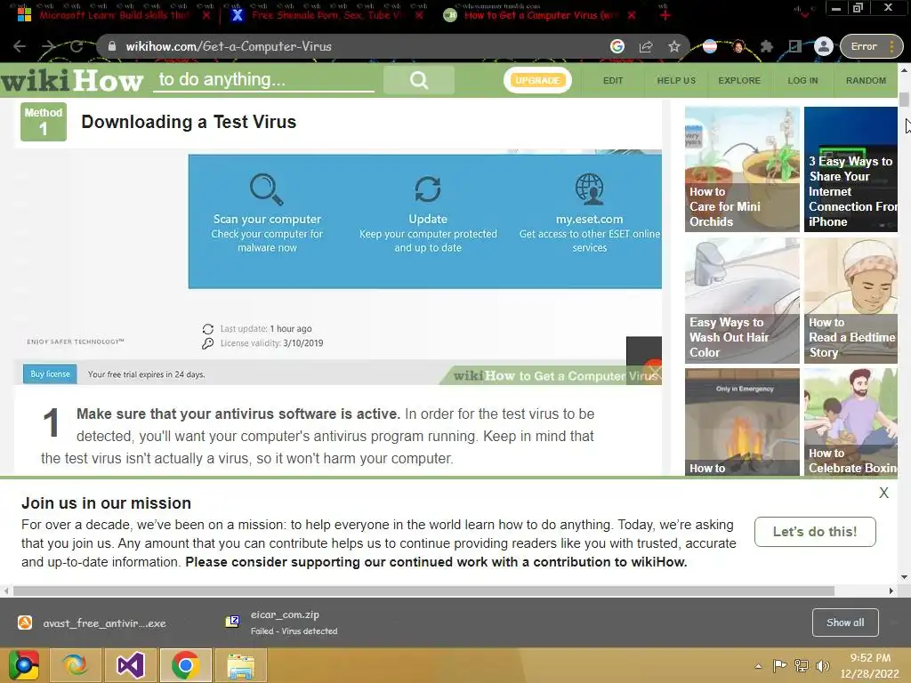Click the vertical scrollbar up arrow
The image size is (911, 683).
tap(905, 69)
